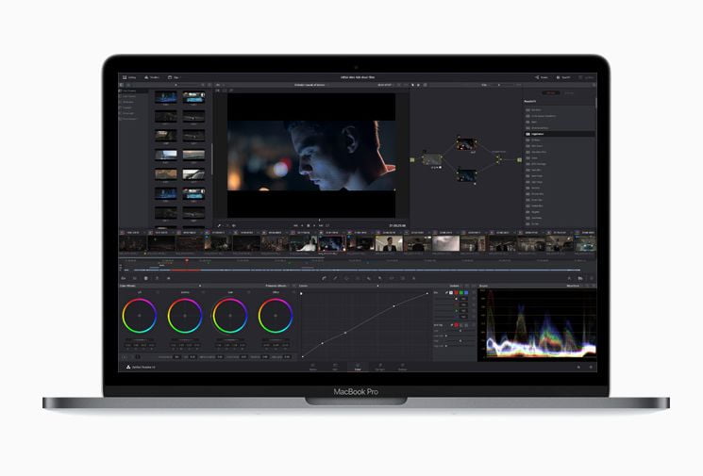Enable the luminance Y curve channel
703x476 pixels.
click(451, 292)
